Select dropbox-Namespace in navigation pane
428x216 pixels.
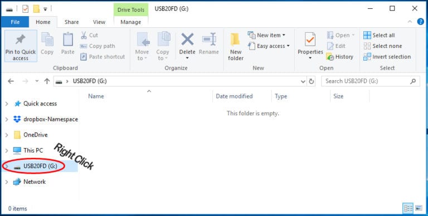[51, 119]
